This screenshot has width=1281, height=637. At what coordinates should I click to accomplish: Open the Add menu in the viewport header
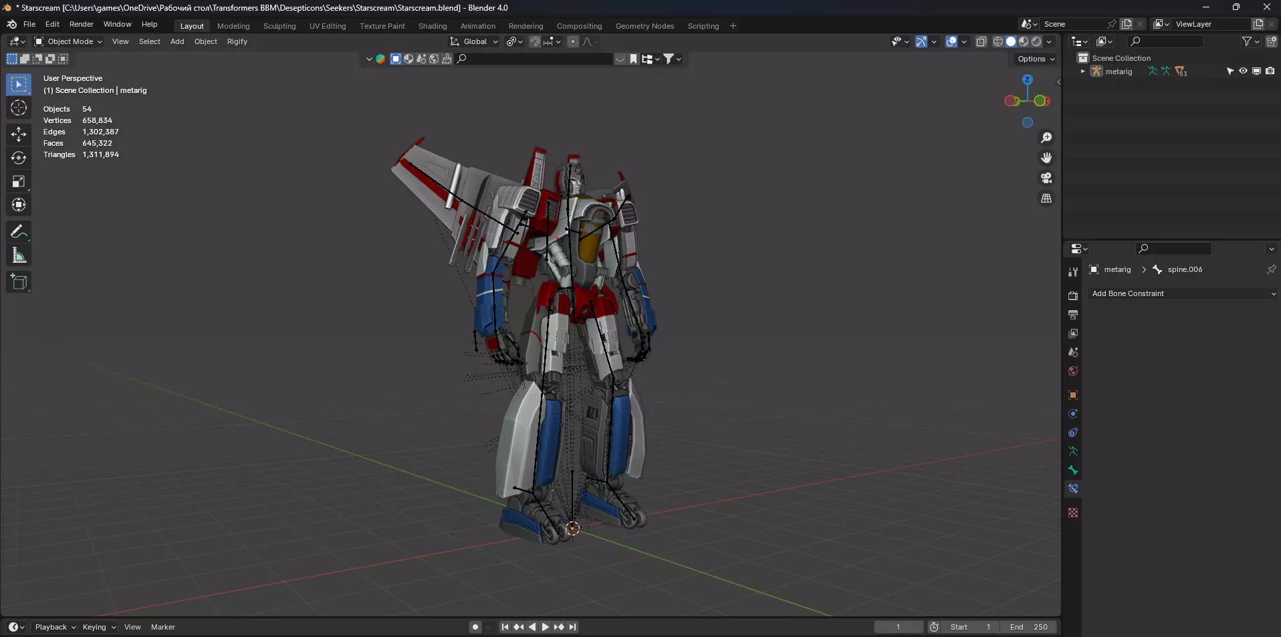177,41
